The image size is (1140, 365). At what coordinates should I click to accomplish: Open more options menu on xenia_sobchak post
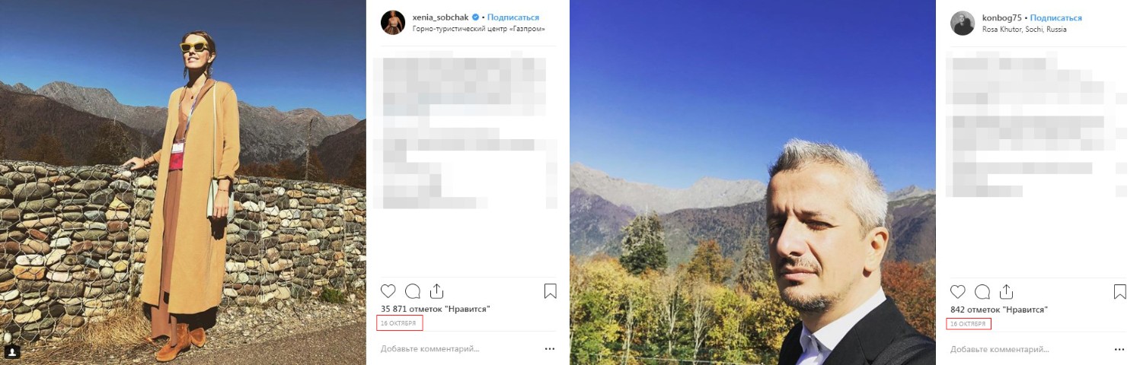(x=550, y=349)
